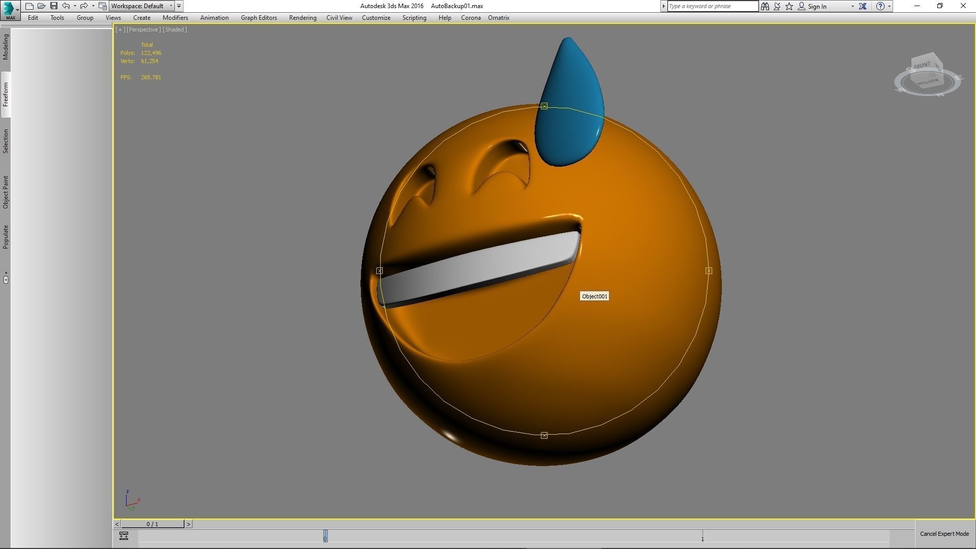Open the Group menu
976x549 pixels.
tap(85, 18)
